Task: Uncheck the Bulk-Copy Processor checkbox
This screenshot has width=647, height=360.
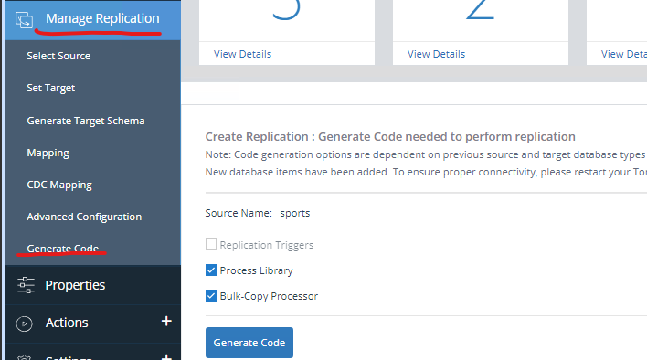Action: click(211, 296)
